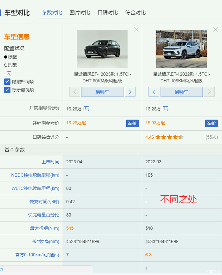Click 询价 button for 16.28万起 price
222x275 pixels.
[x=132, y=123]
